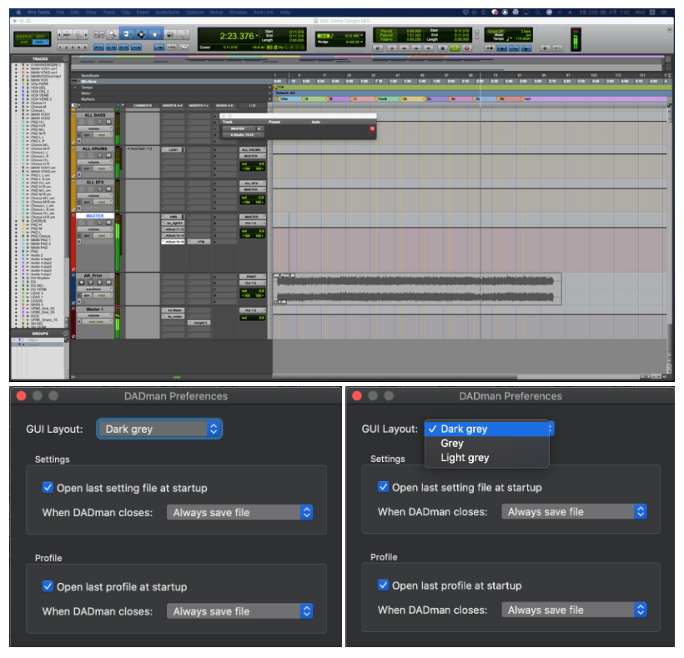This screenshot has width=684, height=658.
Task: Open the VU Meter insert on Master 1 track
Action: tap(174, 310)
